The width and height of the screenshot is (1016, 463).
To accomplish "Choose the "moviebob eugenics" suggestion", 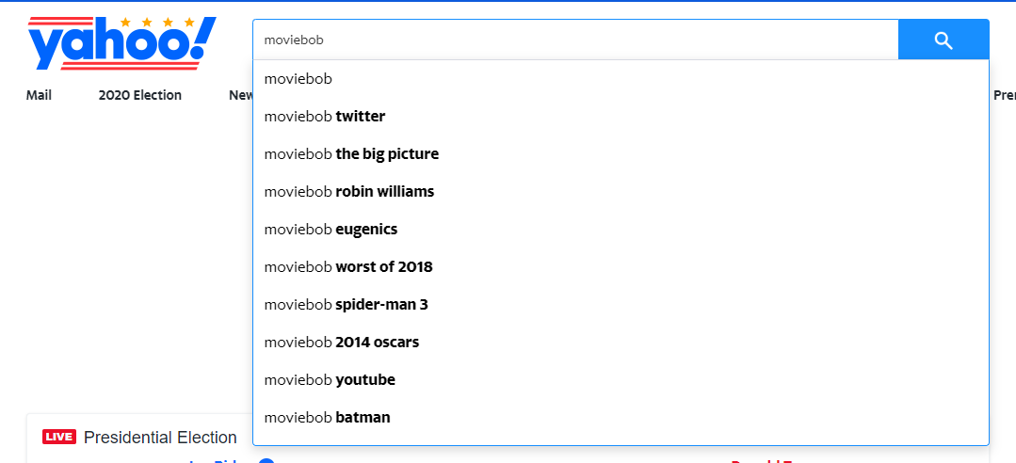I will click(621, 230).
